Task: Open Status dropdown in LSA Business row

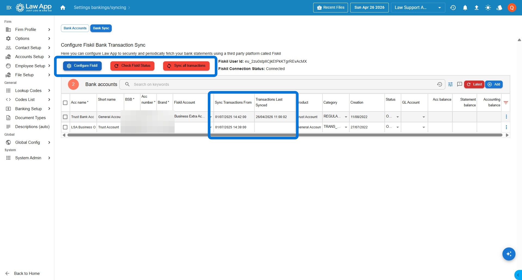Action: pos(397,127)
